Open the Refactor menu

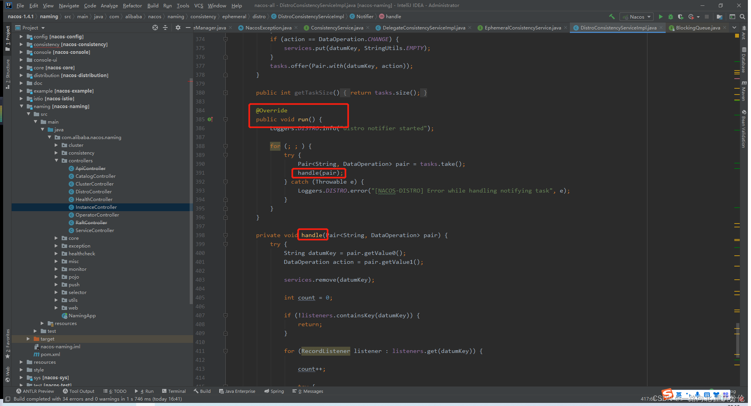pyautogui.click(x=132, y=5)
